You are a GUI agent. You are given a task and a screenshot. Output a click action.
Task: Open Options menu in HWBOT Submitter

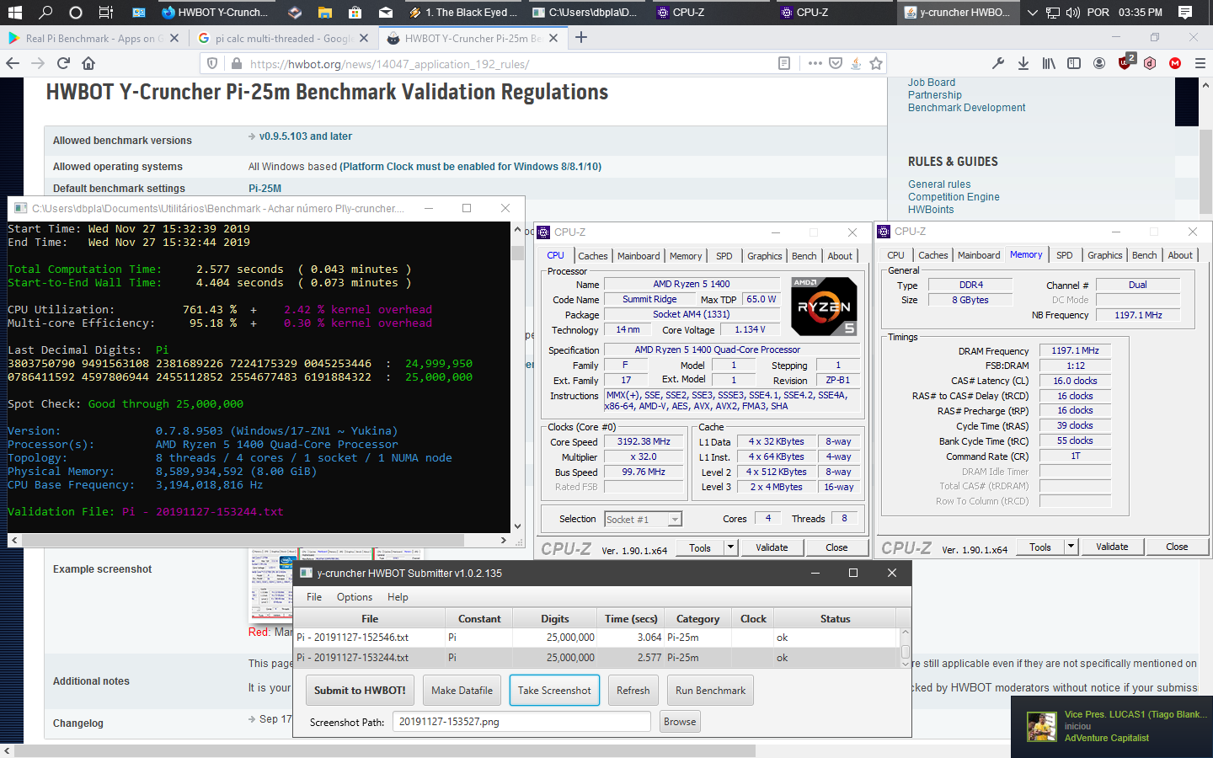355,597
